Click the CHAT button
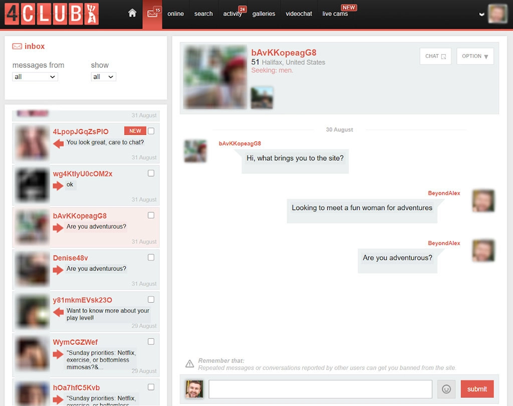 point(435,56)
